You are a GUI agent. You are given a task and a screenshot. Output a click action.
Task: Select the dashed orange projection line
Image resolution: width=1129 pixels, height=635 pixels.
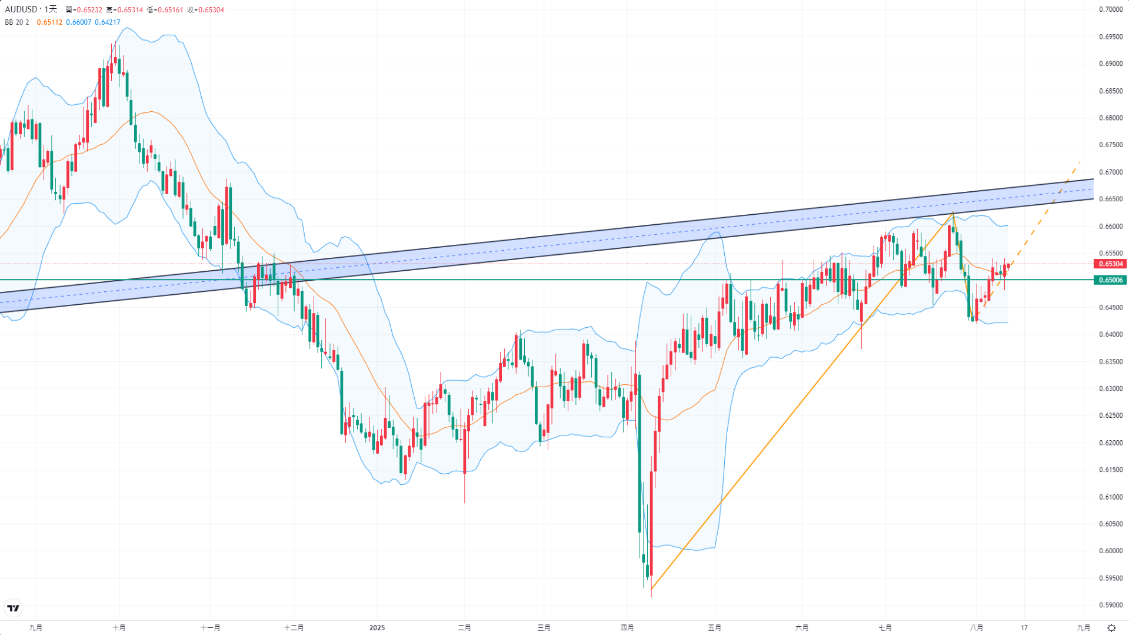coord(1041,217)
